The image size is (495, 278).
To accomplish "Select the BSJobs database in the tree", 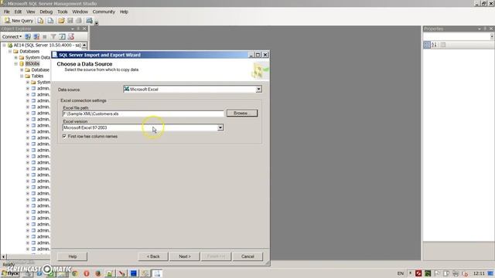I will click(32, 63).
